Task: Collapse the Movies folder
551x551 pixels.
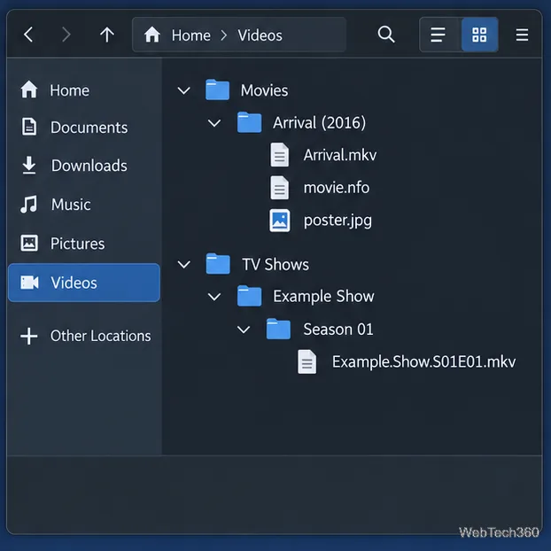Action: click(183, 90)
